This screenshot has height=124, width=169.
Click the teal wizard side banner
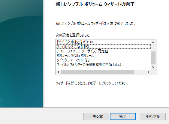coord(21,54)
